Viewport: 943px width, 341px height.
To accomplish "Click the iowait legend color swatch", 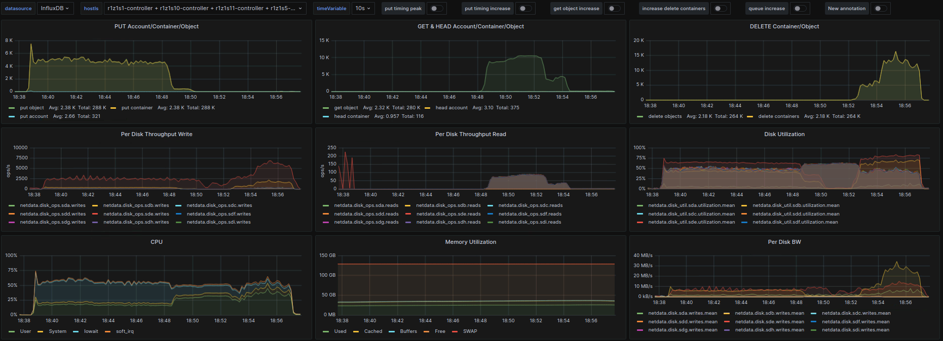I will pos(76,332).
